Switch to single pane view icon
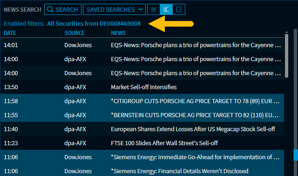 pyautogui.click(x=179, y=9)
